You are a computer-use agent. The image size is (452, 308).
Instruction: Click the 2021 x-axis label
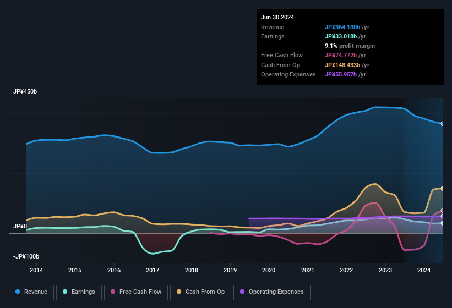[x=308, y=270]
